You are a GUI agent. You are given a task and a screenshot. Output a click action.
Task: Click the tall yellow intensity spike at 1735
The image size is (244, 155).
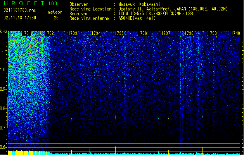coord(115,150)
